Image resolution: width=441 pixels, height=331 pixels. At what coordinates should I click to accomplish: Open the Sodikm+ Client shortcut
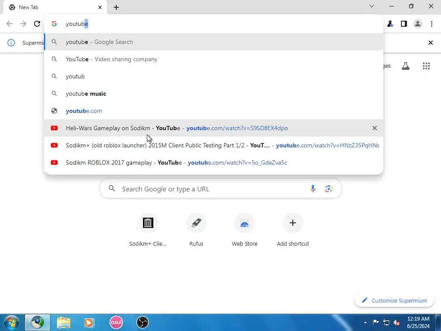tap(148, 230)
